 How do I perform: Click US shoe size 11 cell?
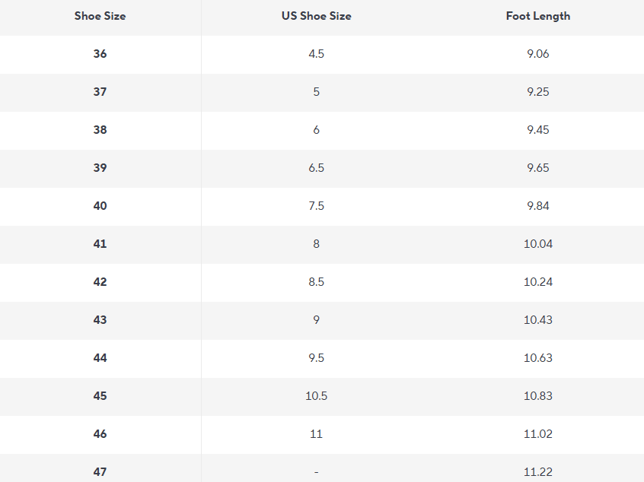tap(316, 433)
